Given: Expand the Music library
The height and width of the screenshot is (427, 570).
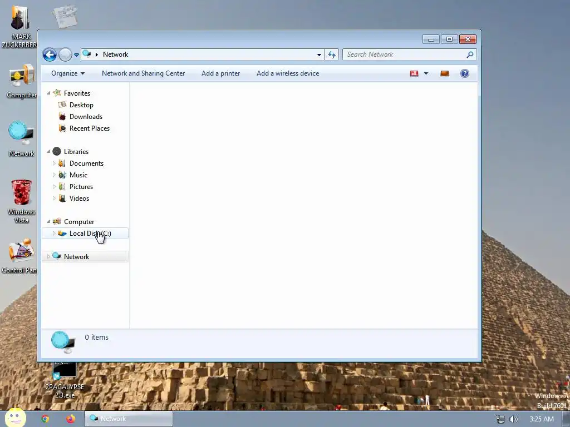Looking at the screenshot, I should click(54, 175).
